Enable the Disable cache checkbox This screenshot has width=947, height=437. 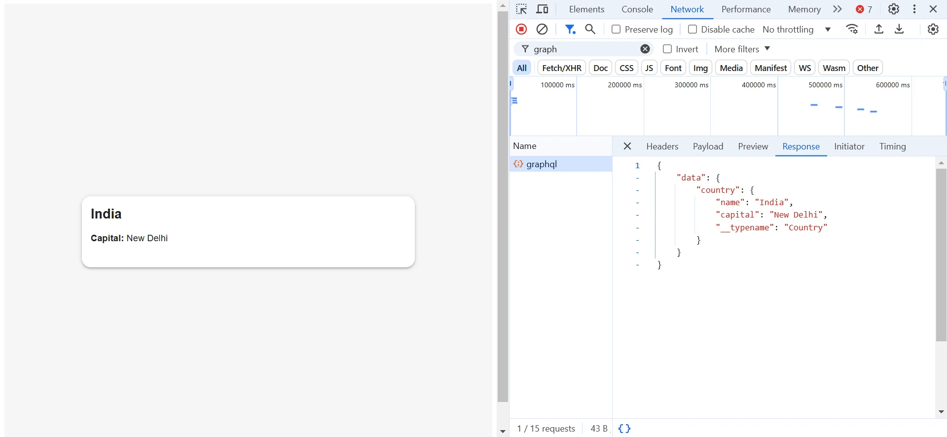pos(692,29)
